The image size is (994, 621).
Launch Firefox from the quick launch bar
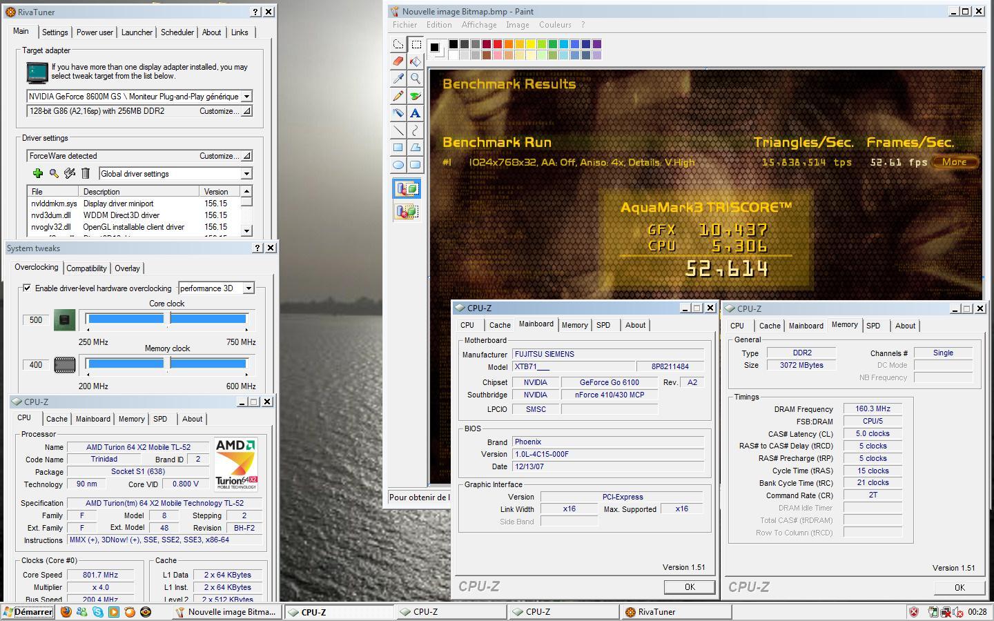tap(66, 612)
